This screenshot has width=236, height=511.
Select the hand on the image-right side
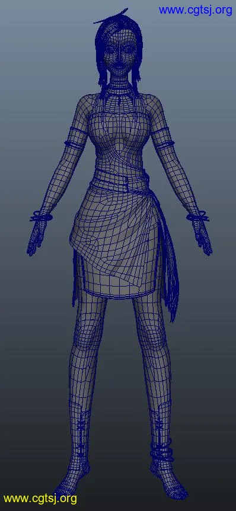(x=203, y=238)
